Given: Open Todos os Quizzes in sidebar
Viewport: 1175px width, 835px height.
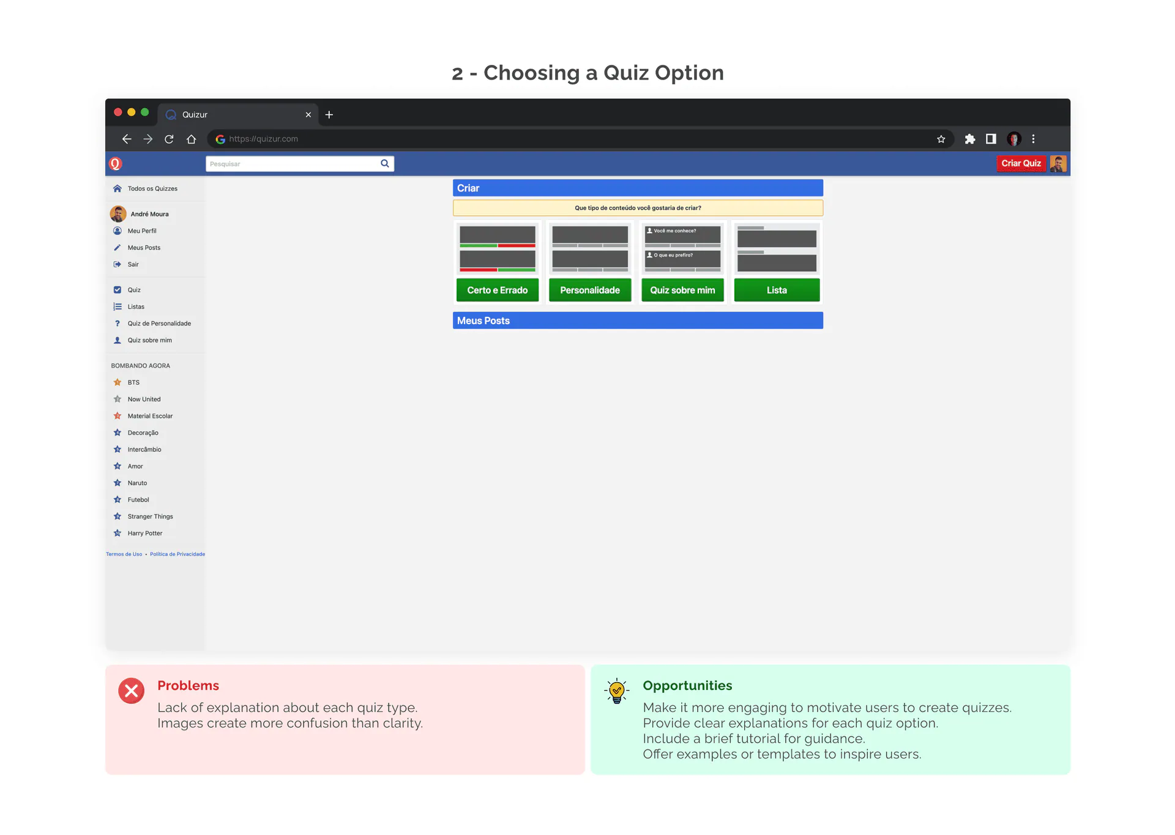Looking at the screenshot, I should 152,188.
